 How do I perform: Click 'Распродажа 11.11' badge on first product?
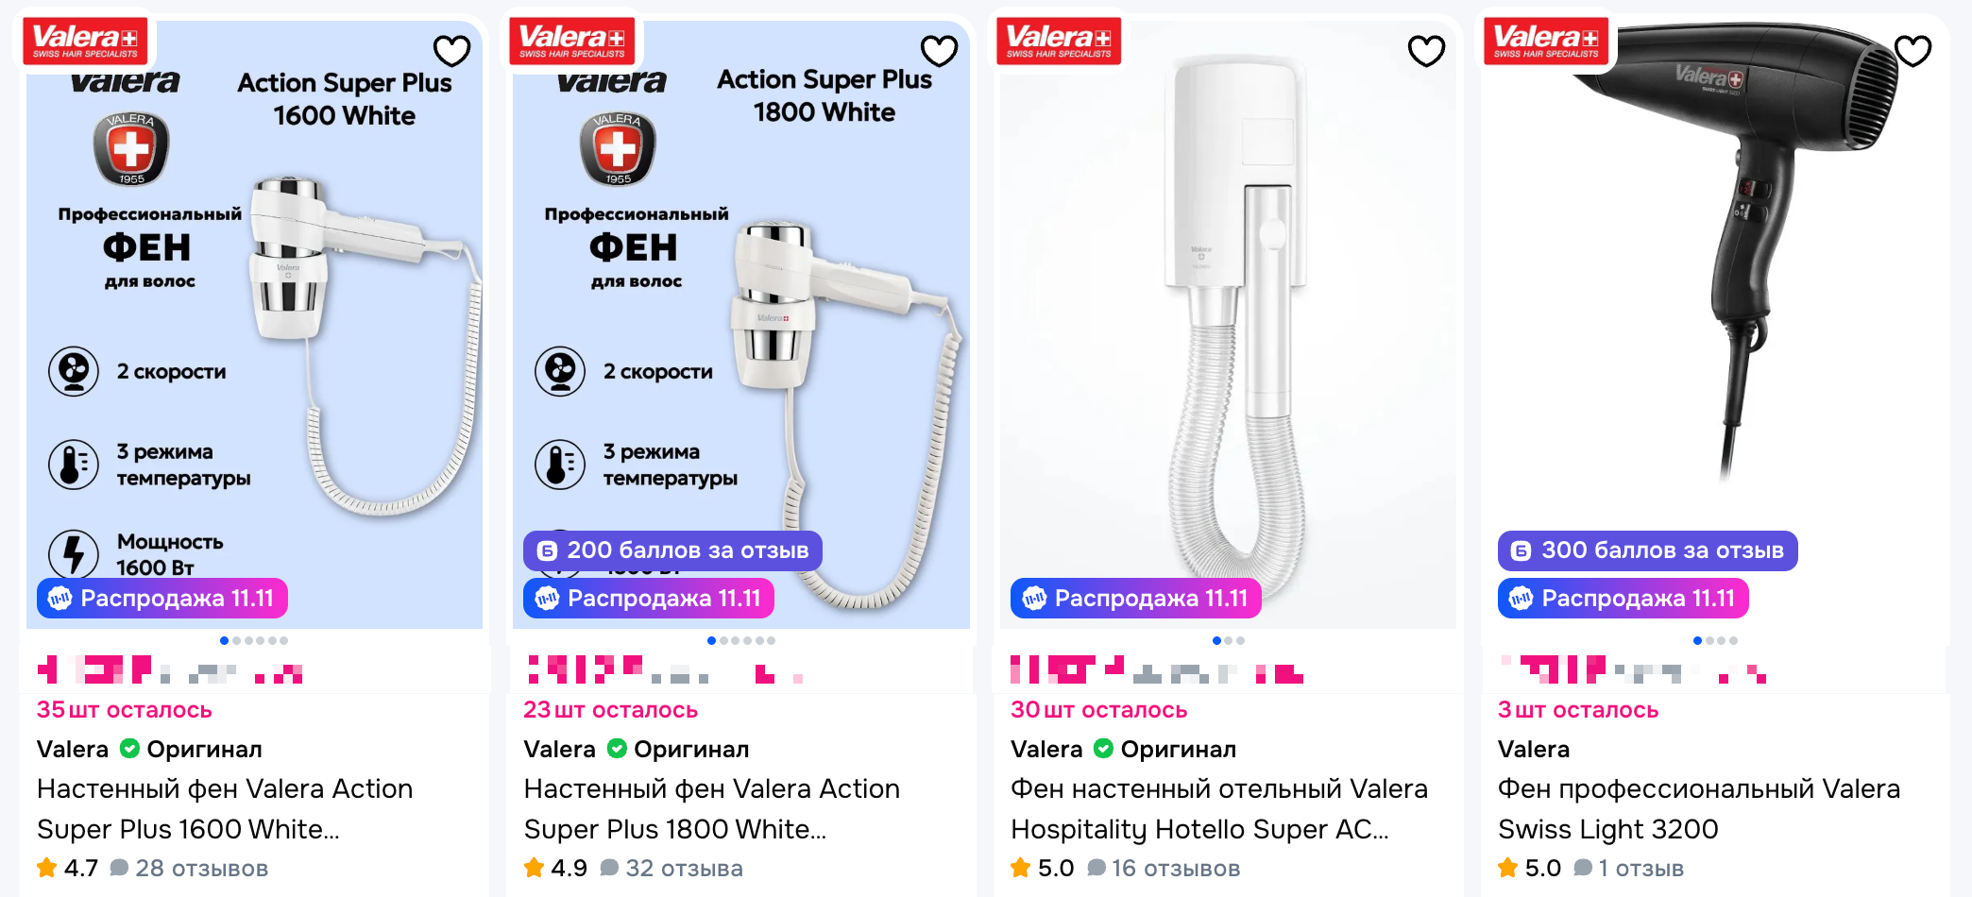click(162, 599)
